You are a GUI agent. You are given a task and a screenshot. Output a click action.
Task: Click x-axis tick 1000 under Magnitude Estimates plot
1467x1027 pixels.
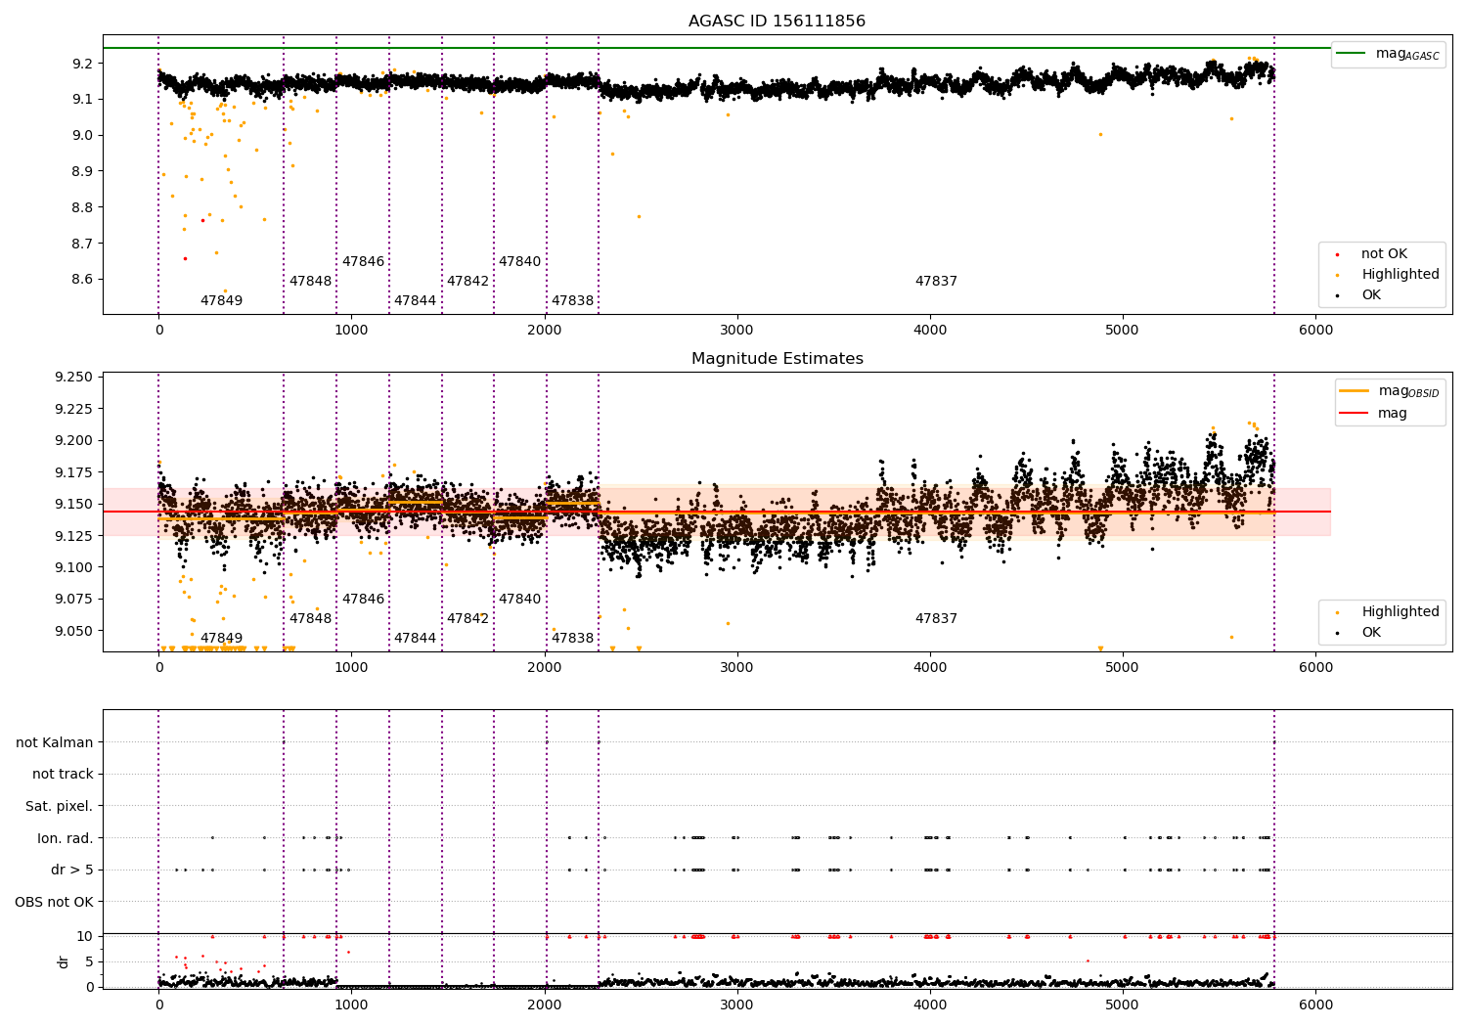tap(351, 667)
